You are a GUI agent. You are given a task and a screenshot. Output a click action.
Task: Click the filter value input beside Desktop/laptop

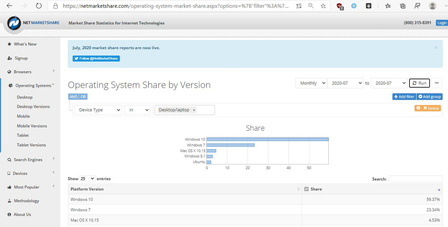(206, 110)
